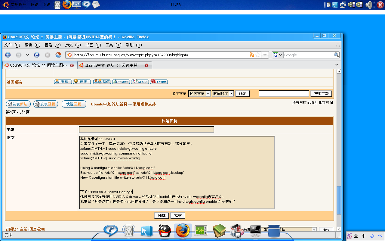Screen dimensions: 385x241
Task: Click the skype contact button
Action: [159, 82]
